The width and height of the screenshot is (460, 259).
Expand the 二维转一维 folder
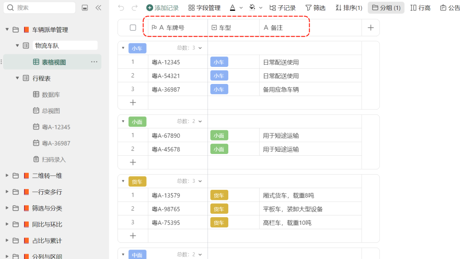click(7, 176)
